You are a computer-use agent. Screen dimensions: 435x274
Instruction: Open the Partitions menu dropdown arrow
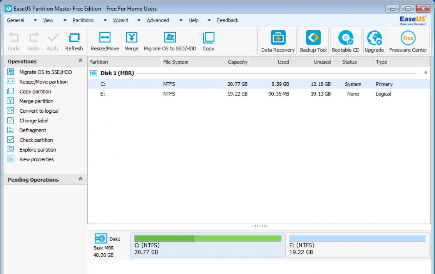point(105,20)
